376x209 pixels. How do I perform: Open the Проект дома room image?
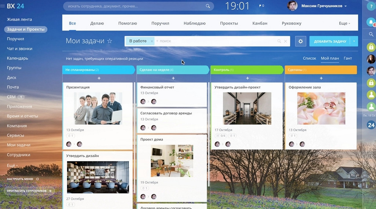pos(172,161)
